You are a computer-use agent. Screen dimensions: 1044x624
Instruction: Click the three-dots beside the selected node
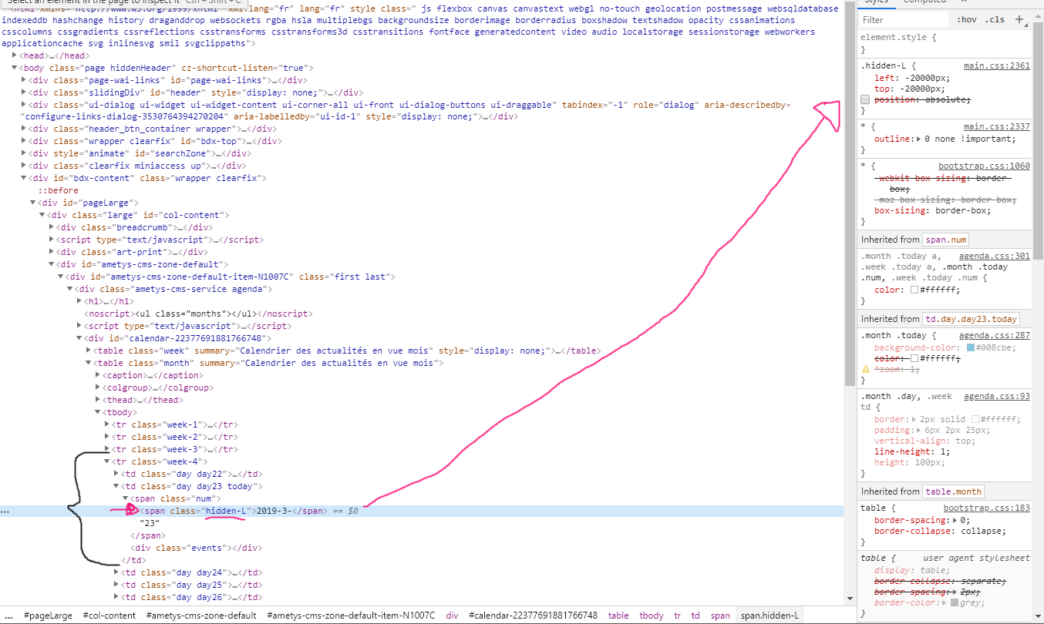click(5, 512)
